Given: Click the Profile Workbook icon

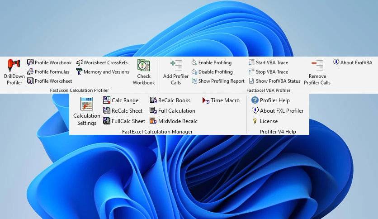Looking at the screenshot, I should pyautogui.click(x=30, y=62).
